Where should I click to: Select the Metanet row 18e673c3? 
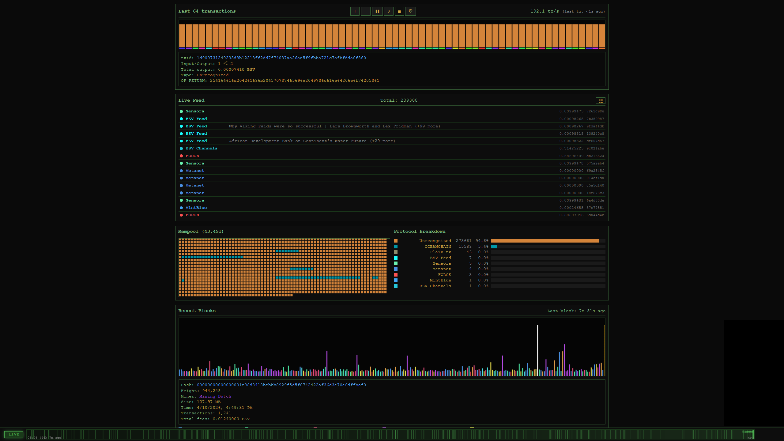[x=392, y=193]
